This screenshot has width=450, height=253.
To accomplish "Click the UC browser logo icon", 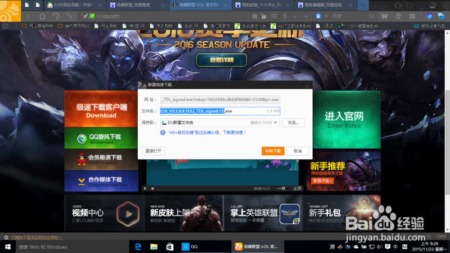I will point(10,11).
